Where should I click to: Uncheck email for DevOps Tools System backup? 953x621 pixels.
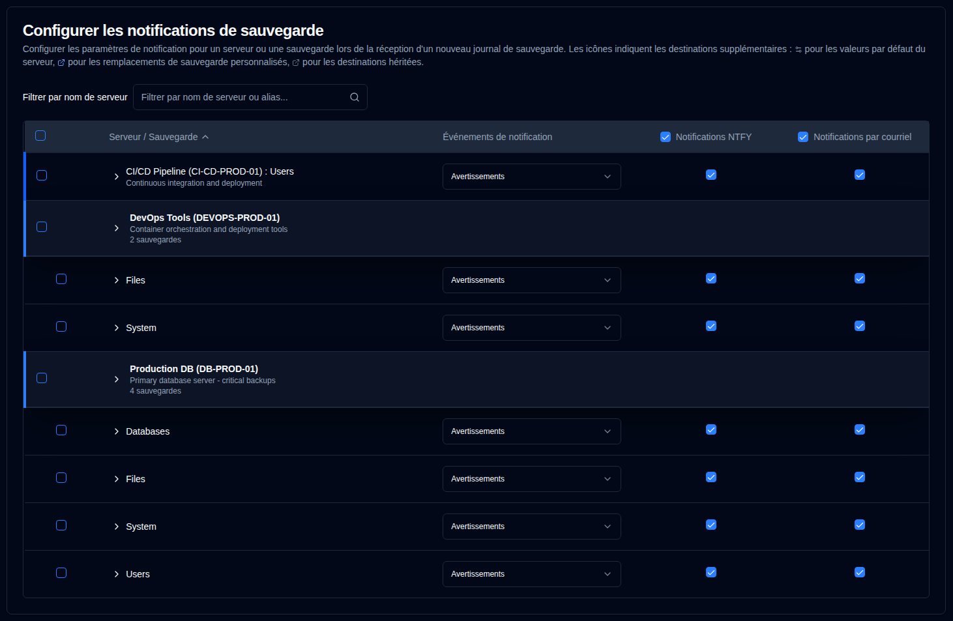(860, 326)
